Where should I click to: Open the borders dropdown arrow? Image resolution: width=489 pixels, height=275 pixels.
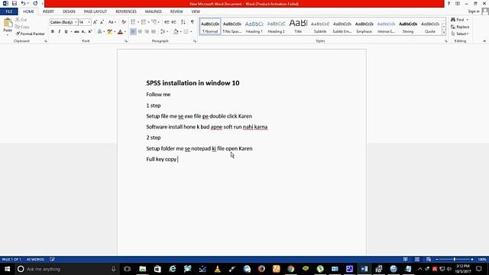click(x=191, y=31)
